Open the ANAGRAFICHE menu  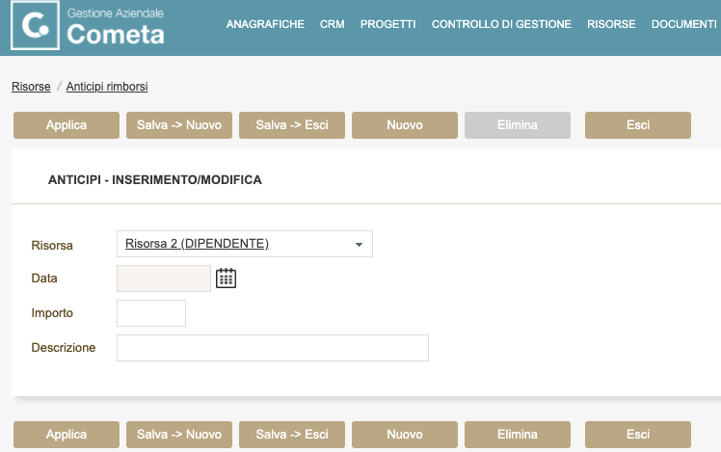265,24
